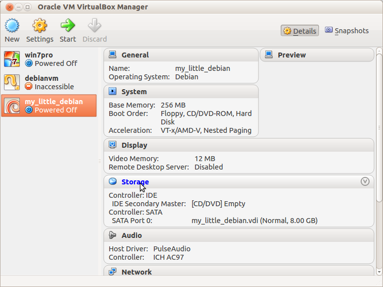
Task: Click the scrollbar down arrow
Action: [x=379, y=272]
